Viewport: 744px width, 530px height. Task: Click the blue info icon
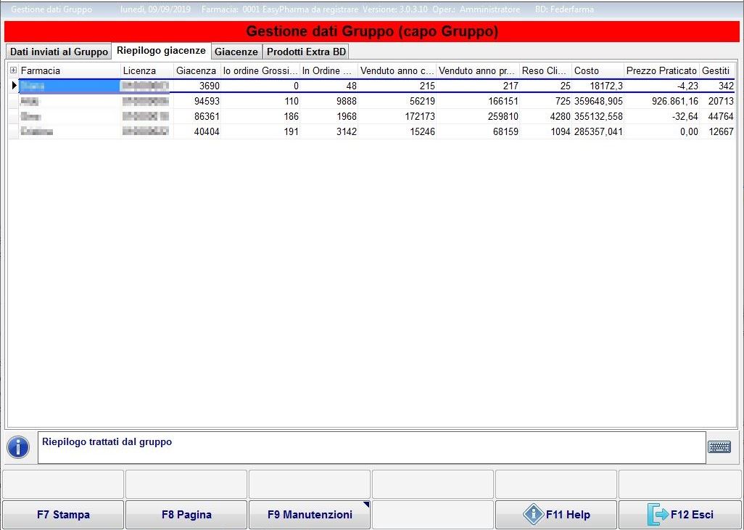[18, 447]
